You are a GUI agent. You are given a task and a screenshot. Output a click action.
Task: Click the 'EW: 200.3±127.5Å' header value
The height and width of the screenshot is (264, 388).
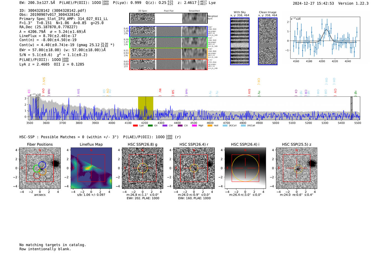coord(37,3)
